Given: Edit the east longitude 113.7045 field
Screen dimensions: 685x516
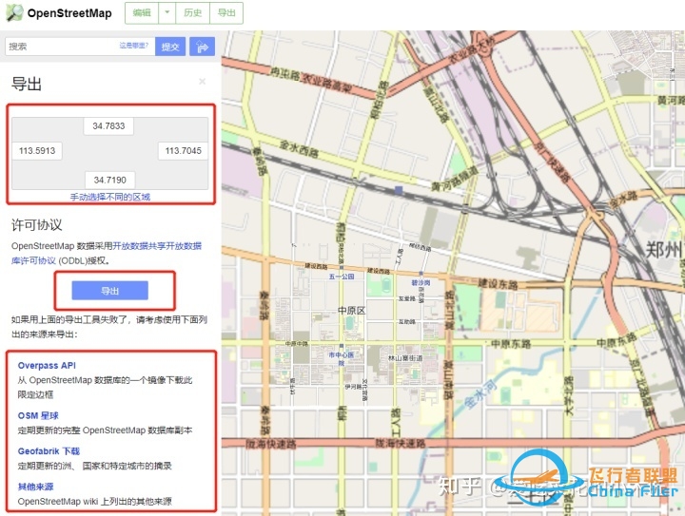Looking at the screenshot, I should click(183, 151).
